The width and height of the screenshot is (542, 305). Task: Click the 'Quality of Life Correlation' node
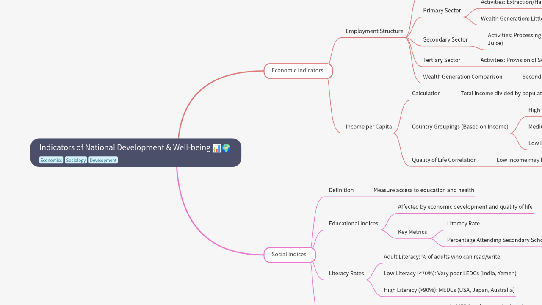444,159
